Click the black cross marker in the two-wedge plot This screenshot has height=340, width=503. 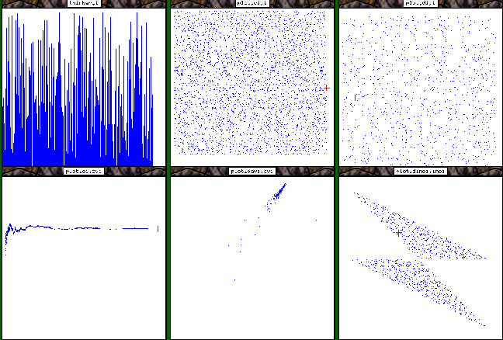[399, 231]
